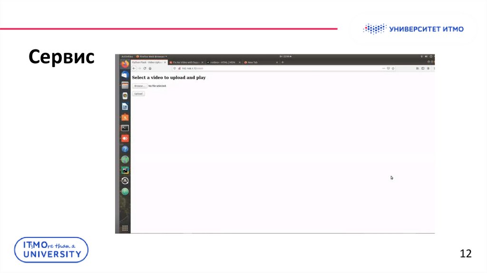Image resolution: width=487 pixels, height=273 pixels.
Task: Click the Browse file chooser button
Action: pyautogui.click(x=139, y=86)
